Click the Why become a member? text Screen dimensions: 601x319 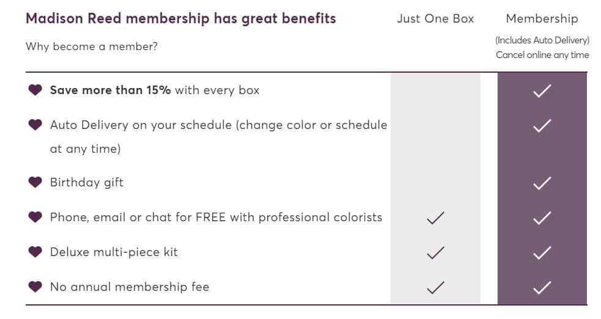[92, 46]
